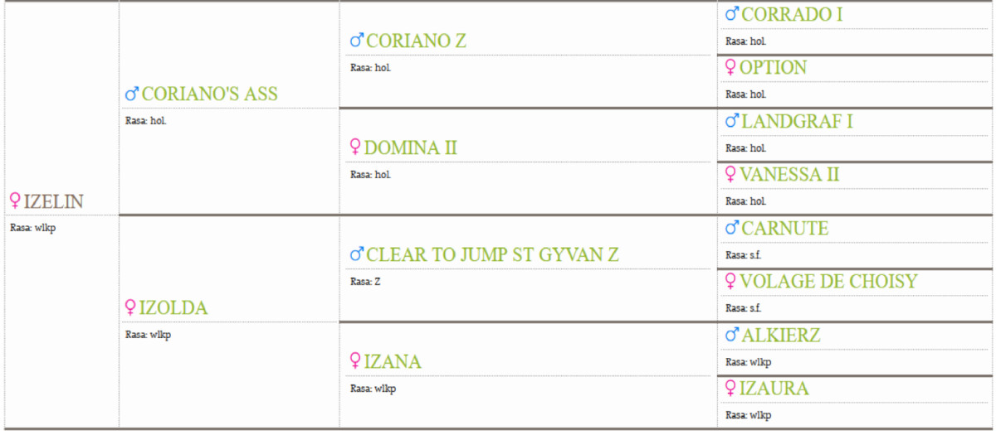Open the IZANA horse link
Image resolution: width=996 pixels, height=435 pixels.
click(x=393, y=362)
